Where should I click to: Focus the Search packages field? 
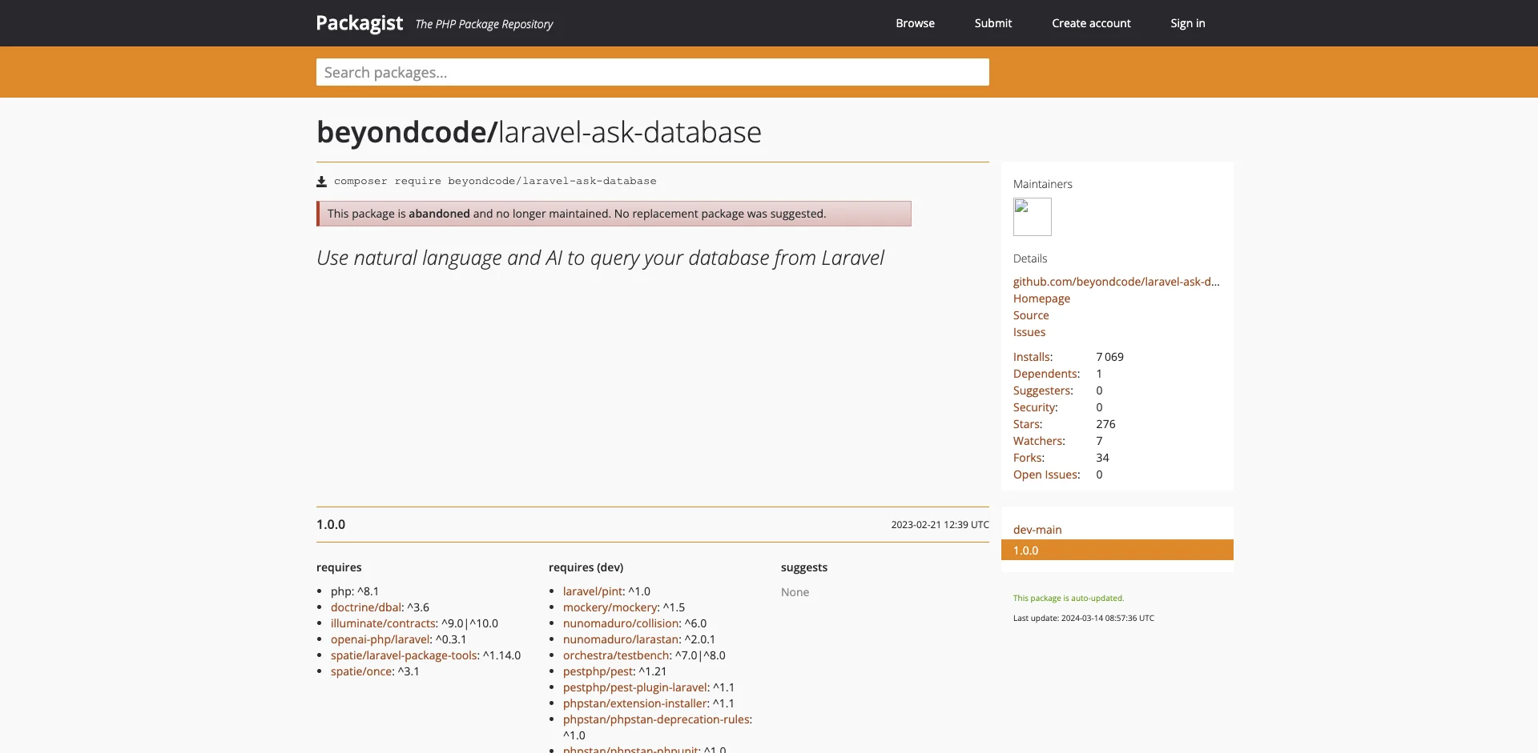[x=653, y=72]
